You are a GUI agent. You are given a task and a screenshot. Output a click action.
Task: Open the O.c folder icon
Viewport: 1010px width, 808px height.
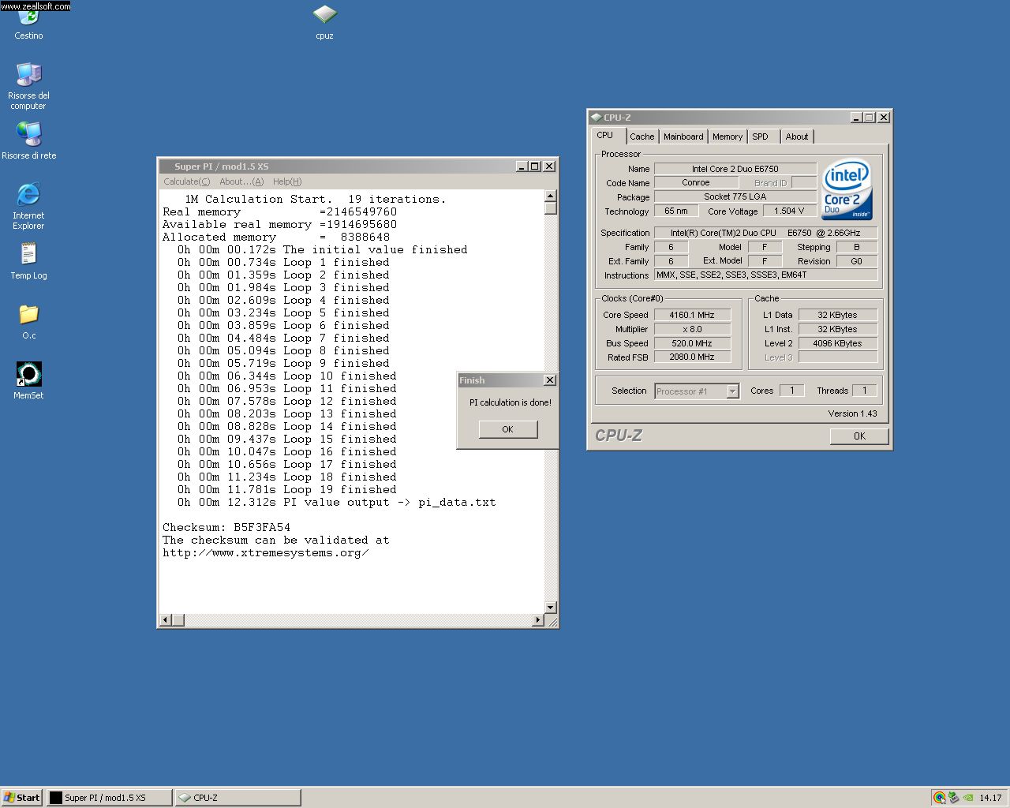[x=28, y=322]
